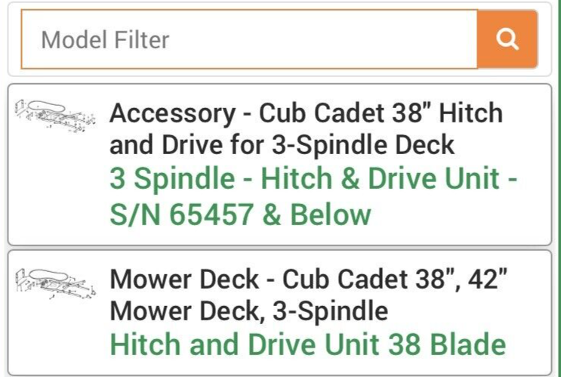Screen dimensions: 561x377
Task: Place cursor in Model Filter placeholder
Action: [x=105, y=39]
